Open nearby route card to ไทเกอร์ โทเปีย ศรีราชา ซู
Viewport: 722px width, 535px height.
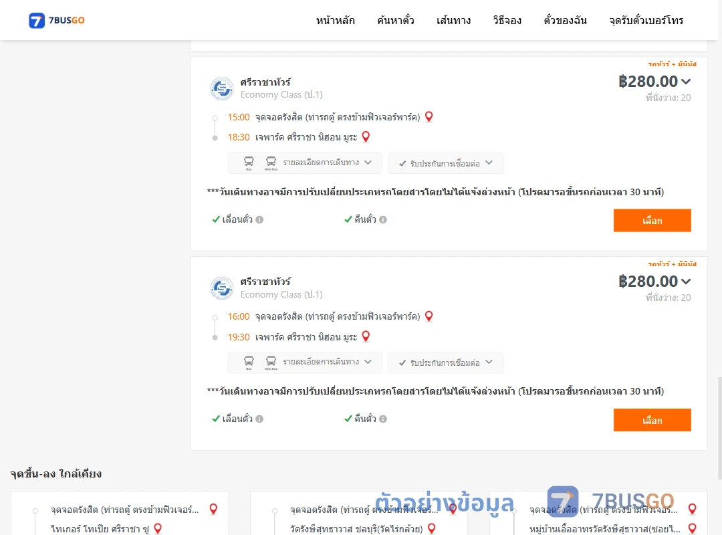coord(120,514)
